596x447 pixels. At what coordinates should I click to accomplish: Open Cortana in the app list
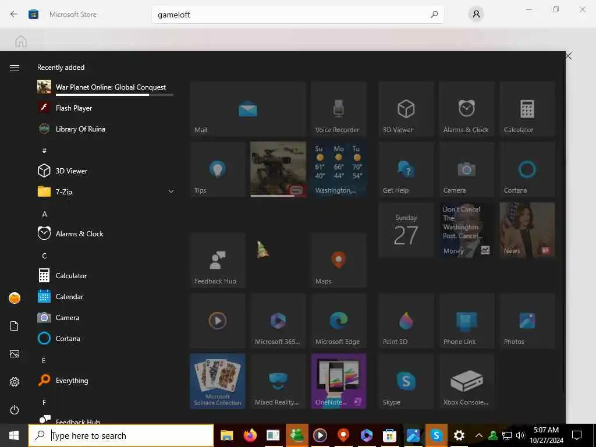pyautogui.click(x=106, y=338)
